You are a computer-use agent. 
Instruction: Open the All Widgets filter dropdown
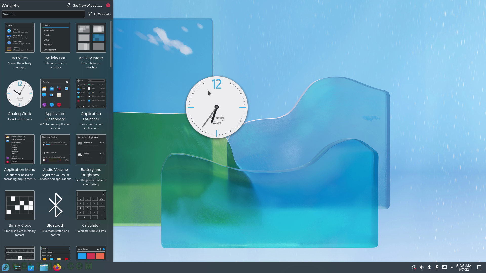pyautogui.click(x=99, y=14)
